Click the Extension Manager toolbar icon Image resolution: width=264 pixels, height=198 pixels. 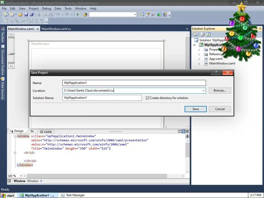coord(165,14)
